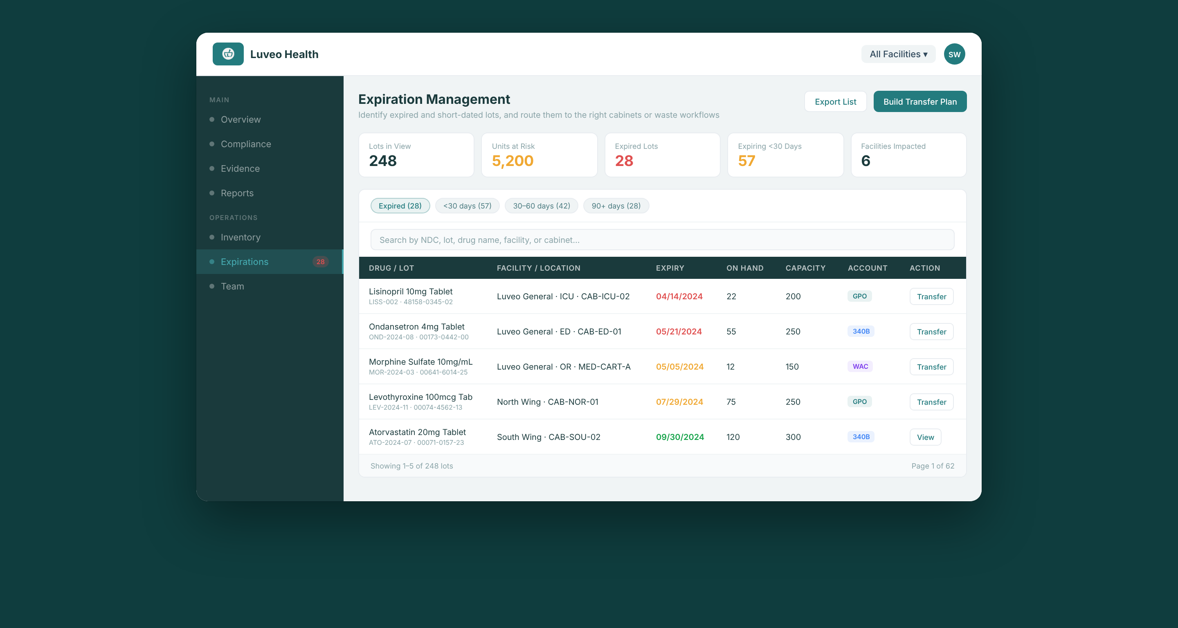Viewport: 1178px width, 628px height.
Task: Click location Luveo General · ICU · CAB-ICU-02
Action: click(563, 297)
